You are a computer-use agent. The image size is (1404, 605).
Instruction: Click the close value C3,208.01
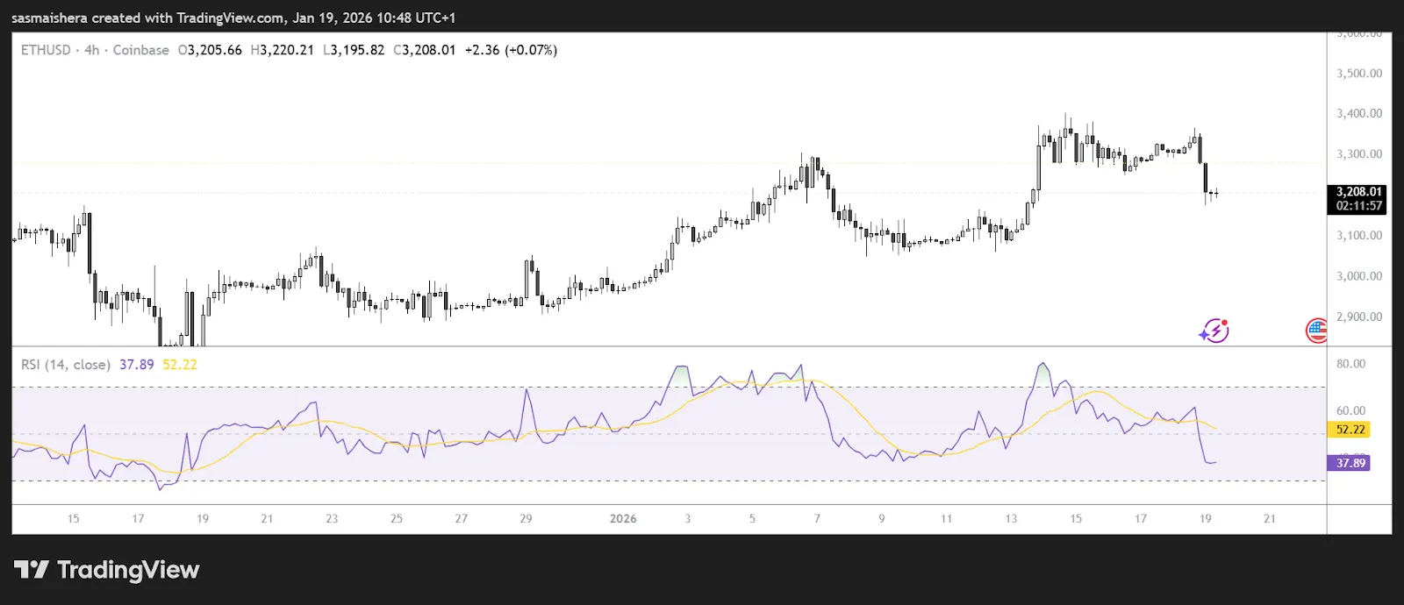pyautogui.click(x=425, y=50)
